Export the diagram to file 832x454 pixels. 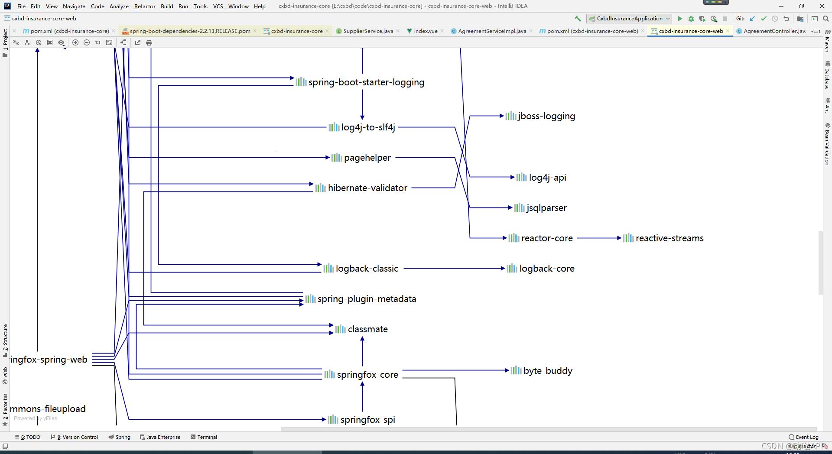pyautogui.click(x=138, y=42)
